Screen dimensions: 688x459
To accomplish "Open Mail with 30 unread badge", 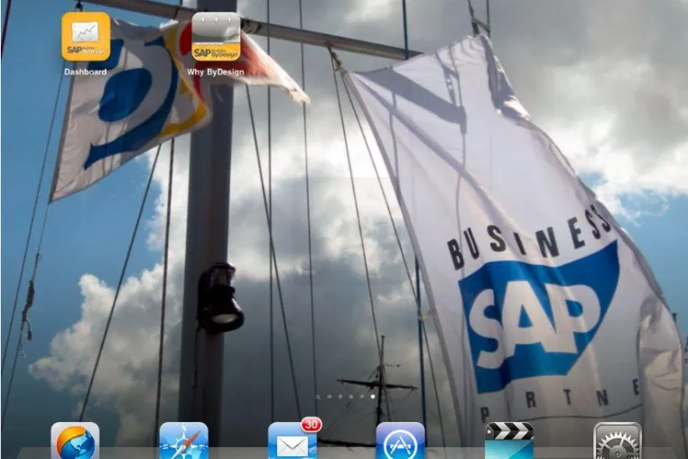I will [x=293, y=441].
